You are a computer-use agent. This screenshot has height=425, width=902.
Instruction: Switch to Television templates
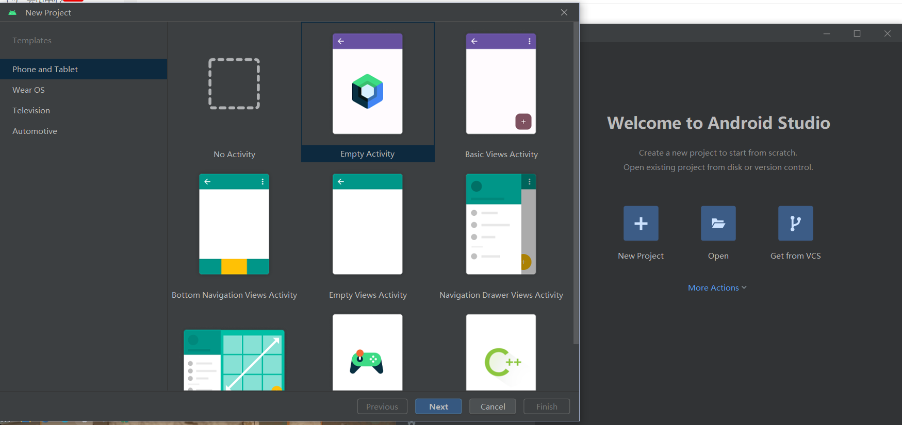(x=84, y=110)
